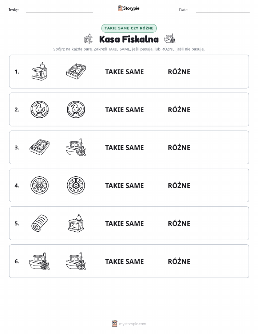
Task: Mark RÓŻNE for row 5
Action: [179, 223]
